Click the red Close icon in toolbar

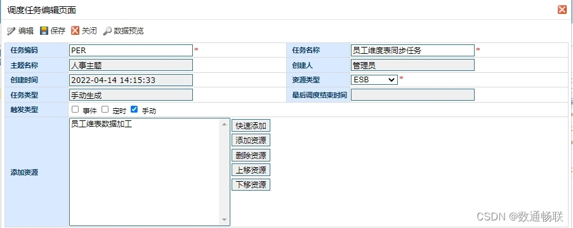75,30
